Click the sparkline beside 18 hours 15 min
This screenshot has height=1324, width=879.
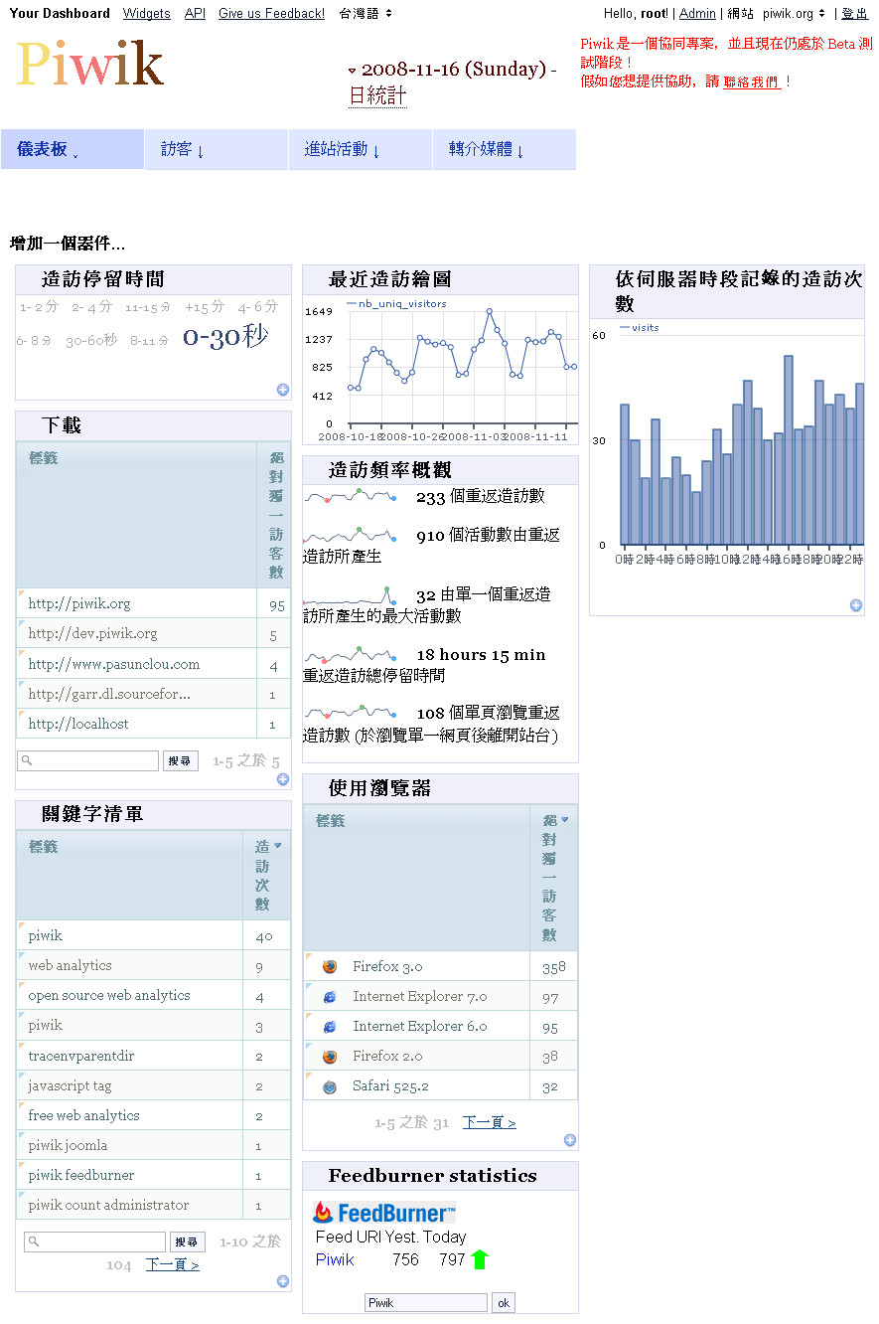point(351,654)
